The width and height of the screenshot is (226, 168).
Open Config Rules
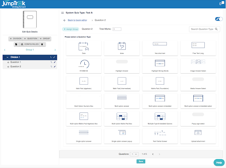coord(30,44)
